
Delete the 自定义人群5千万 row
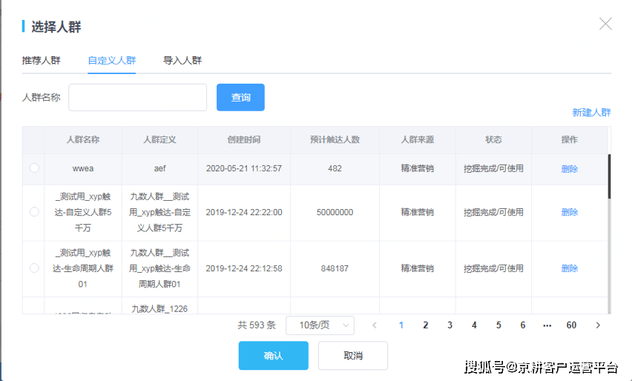point(570,212)
